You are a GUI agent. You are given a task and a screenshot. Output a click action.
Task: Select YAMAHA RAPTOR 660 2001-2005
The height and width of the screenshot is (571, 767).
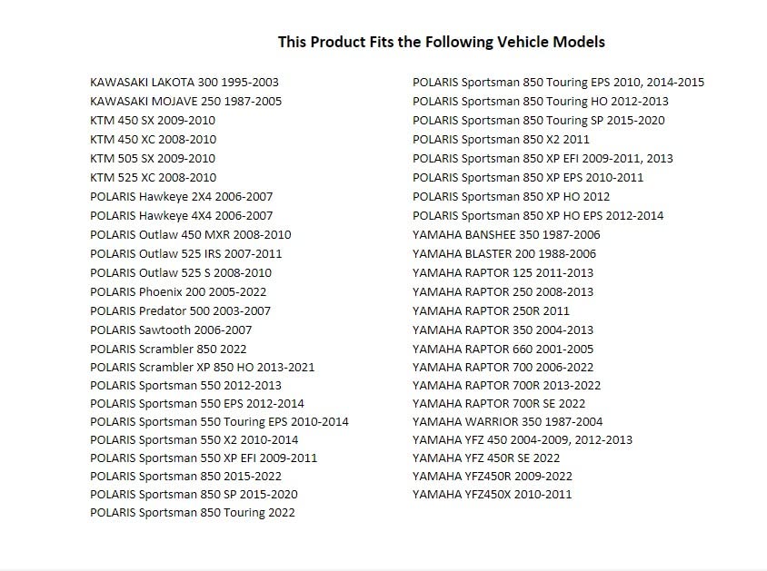[x=503, y=349]
